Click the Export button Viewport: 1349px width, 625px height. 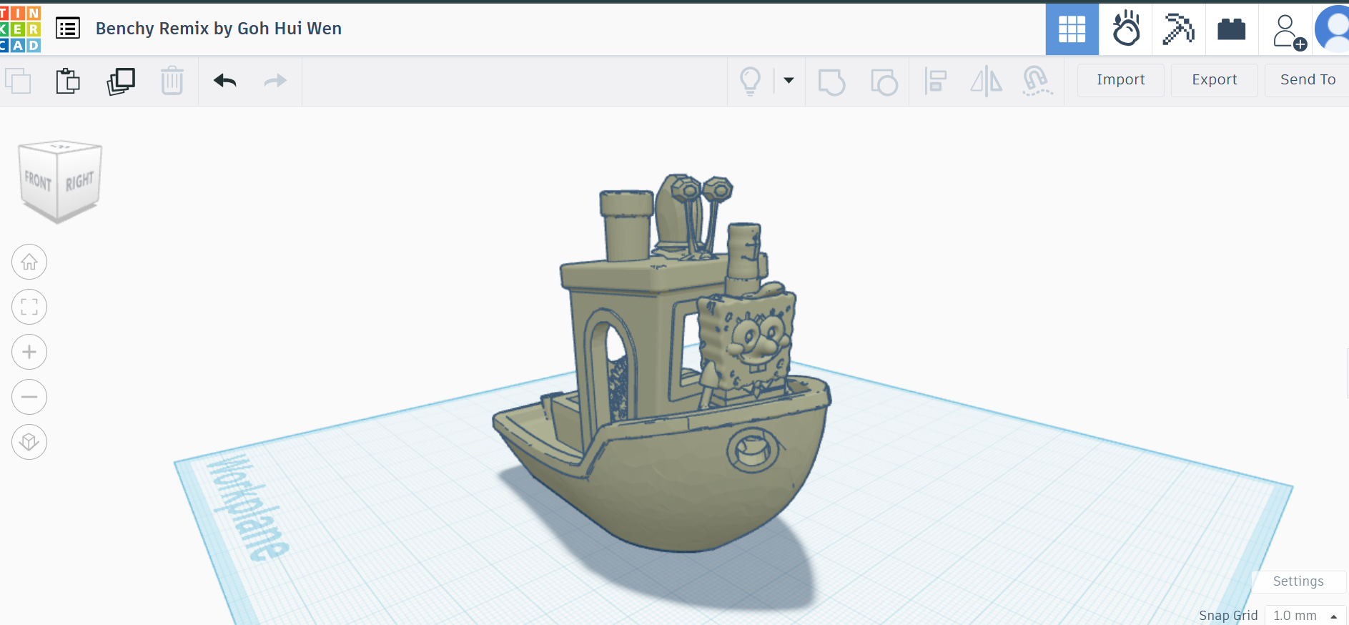point(1214,80)
